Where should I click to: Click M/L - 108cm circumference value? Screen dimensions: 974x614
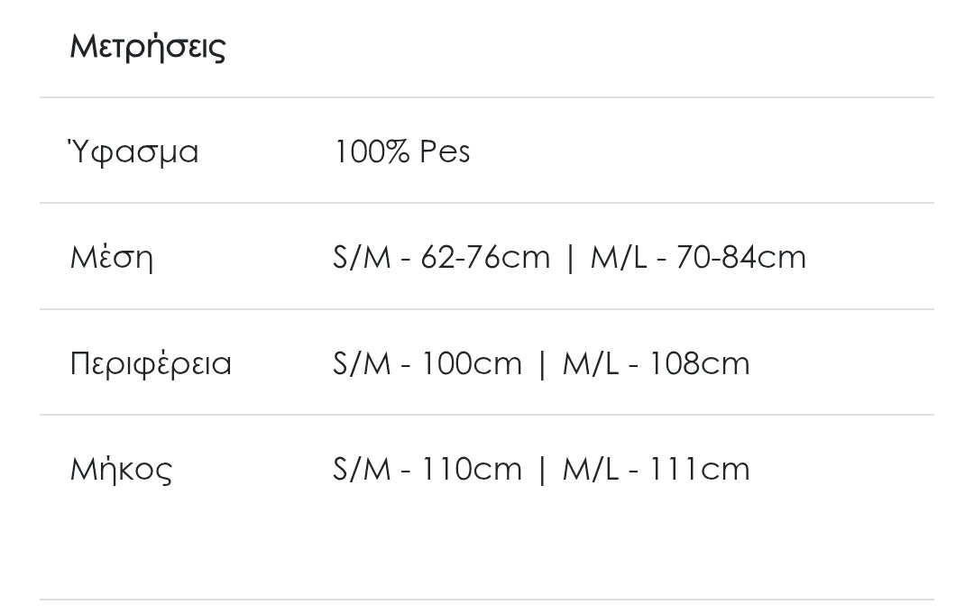(656, 363)
